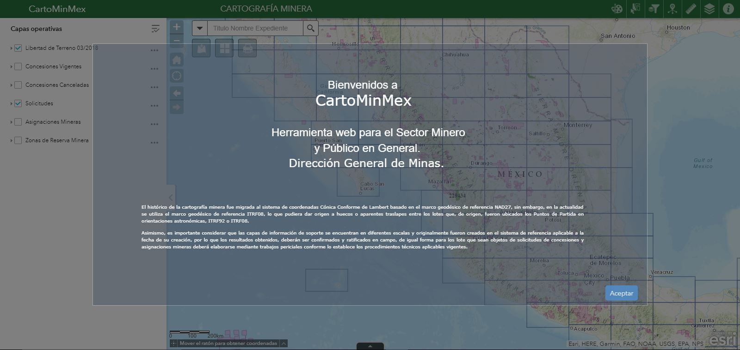Expand the Zonas de Reserva Minera layer
This screenshot has height=350, width=740.
coord(11,140)
